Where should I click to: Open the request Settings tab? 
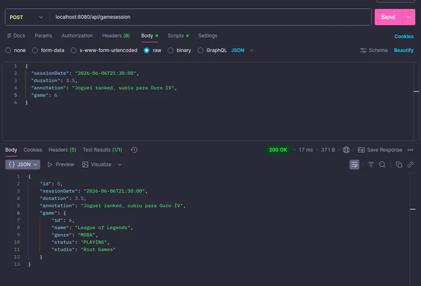[x=207, y=36]
